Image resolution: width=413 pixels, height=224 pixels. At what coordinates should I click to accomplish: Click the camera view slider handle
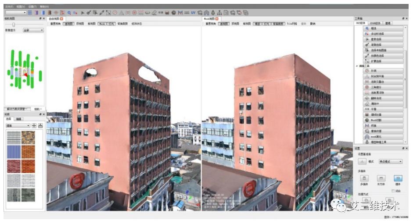pyautogui.click(x=14, y=25)
